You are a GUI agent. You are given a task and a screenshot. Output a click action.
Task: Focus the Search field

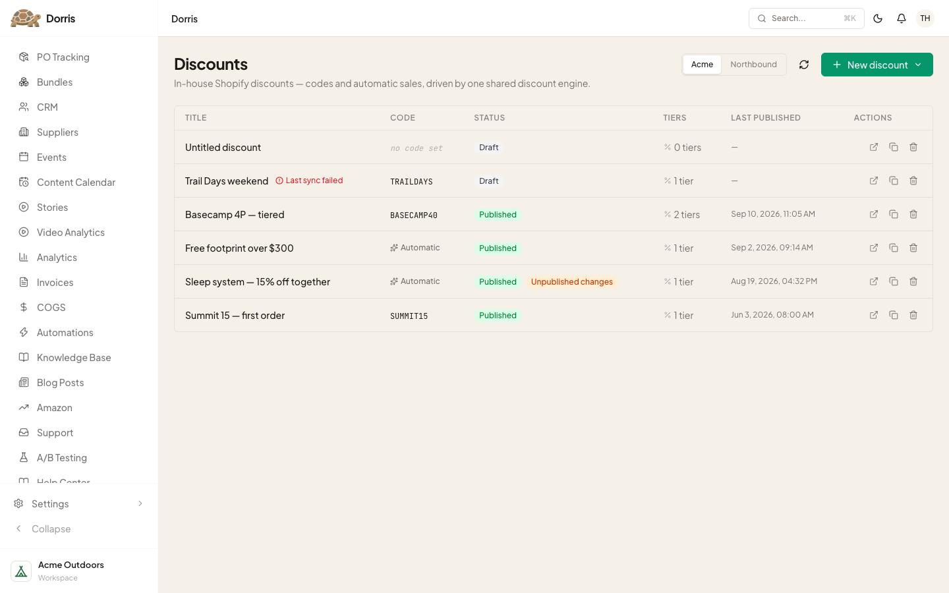click(x=807, y=18)
